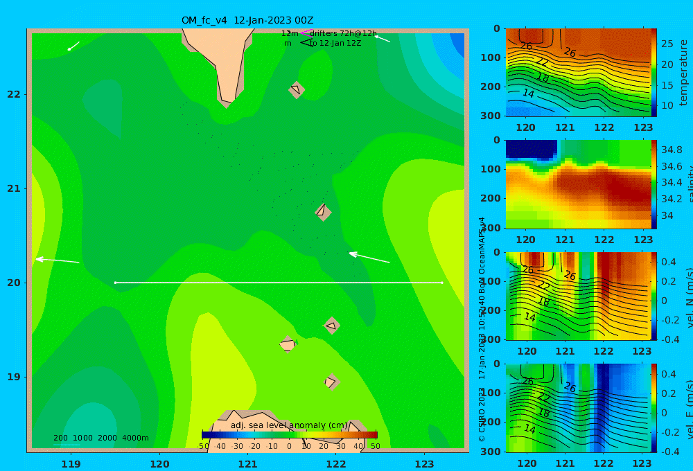
Task: Click the green middle of the sea level colorbar
Action: pos(290,435)
